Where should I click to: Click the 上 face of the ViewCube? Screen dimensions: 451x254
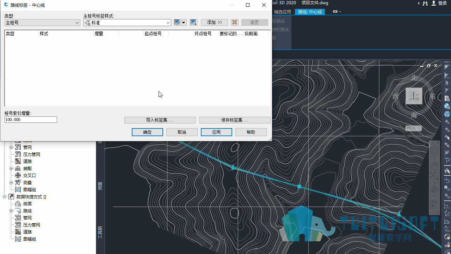click(x=414, y=96)
